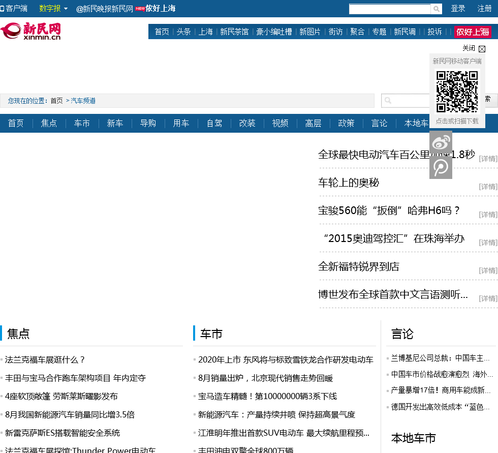The width and height of the screenshot is (498, 453).
Task: Select the 自驾 channel tab
Action: tap(214, 123)
